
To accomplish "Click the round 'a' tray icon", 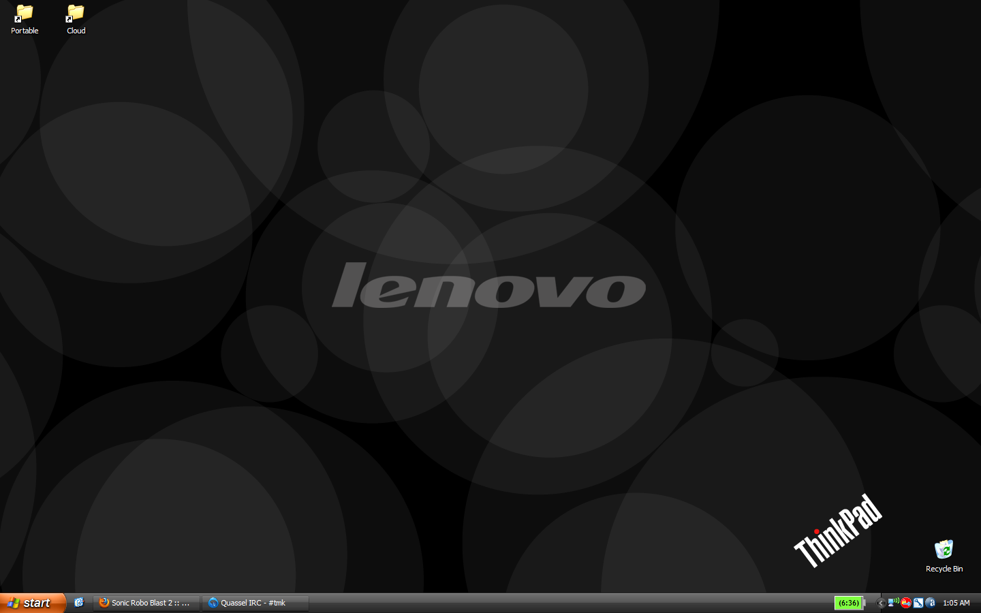I will pyautogui.click(x=930, y=603).
